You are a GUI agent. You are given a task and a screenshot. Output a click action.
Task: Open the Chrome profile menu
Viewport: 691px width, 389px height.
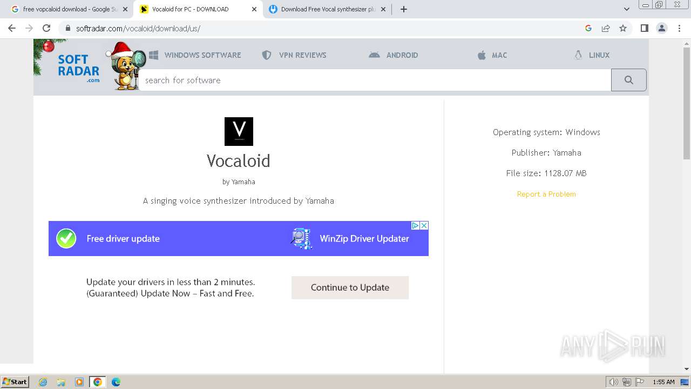pos(662,28)
